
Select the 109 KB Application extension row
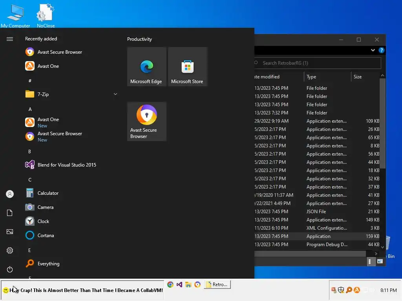[317, 121]
